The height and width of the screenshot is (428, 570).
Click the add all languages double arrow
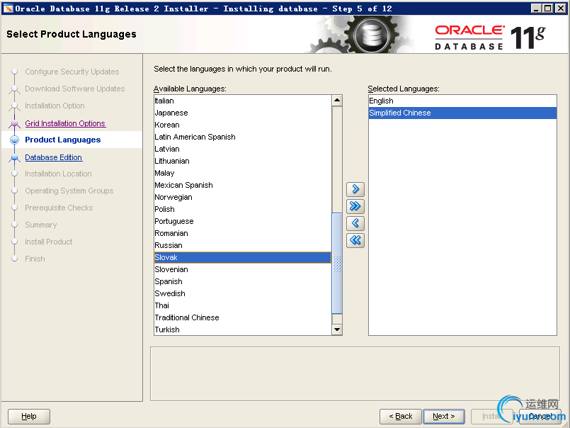(355, 206)
